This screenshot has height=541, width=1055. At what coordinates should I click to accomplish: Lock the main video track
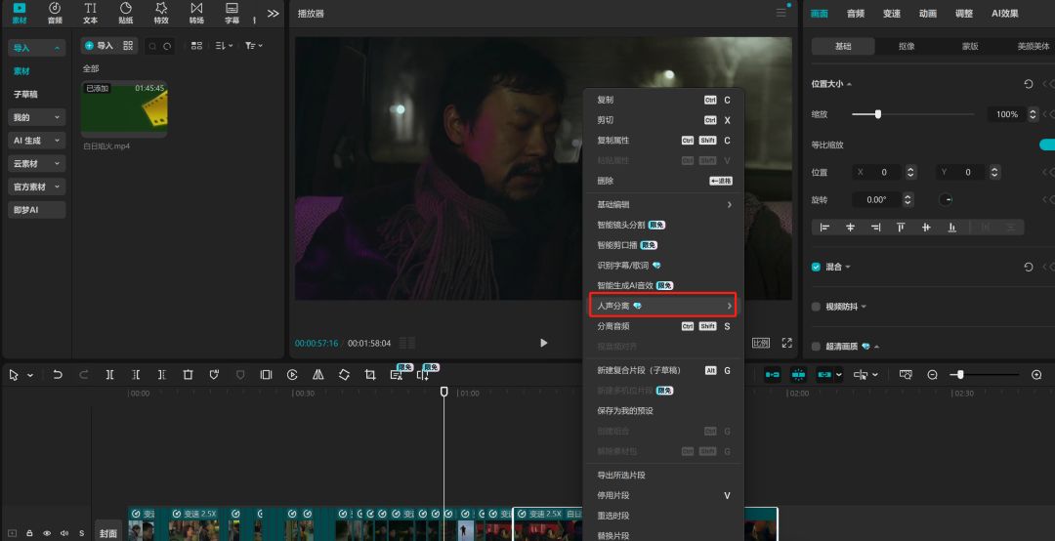click(x=29, y=533)
